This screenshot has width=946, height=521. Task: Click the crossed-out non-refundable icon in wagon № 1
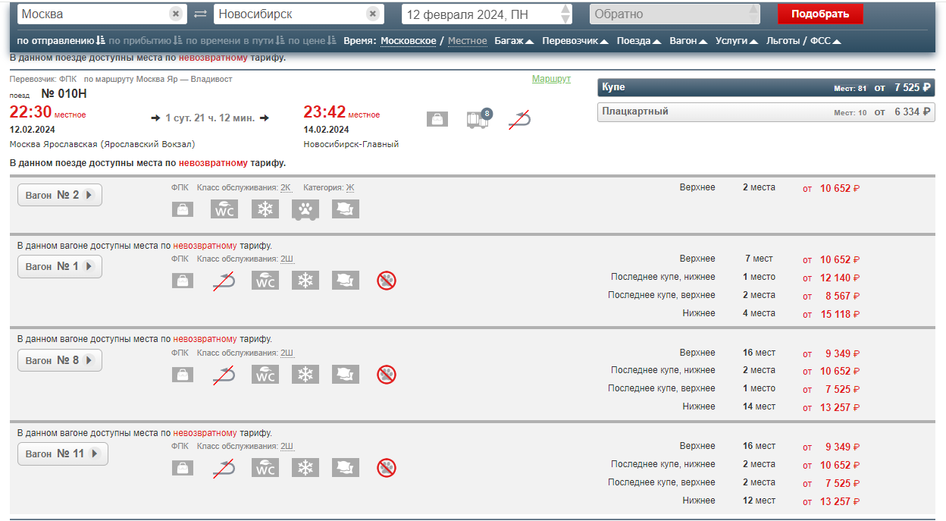click(x=224, y=281)
